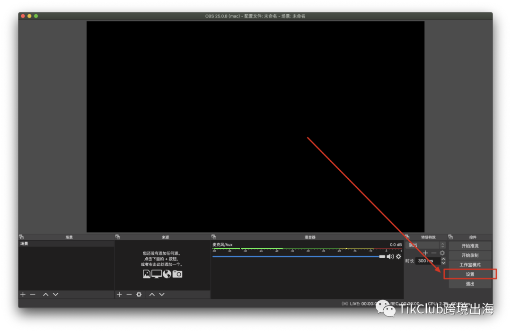The height and width of the screenshot is (332, 511).
Task: Click the LIVE timer in status bar
Action: 364,304
